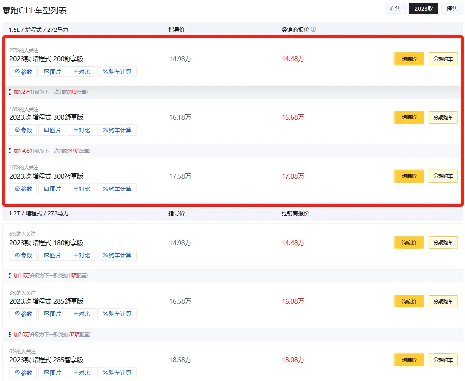Click the 加1.4万升级为下一款 upgrade hint
The height and width of the screenshot is (381, 465).
coord(49,151)
